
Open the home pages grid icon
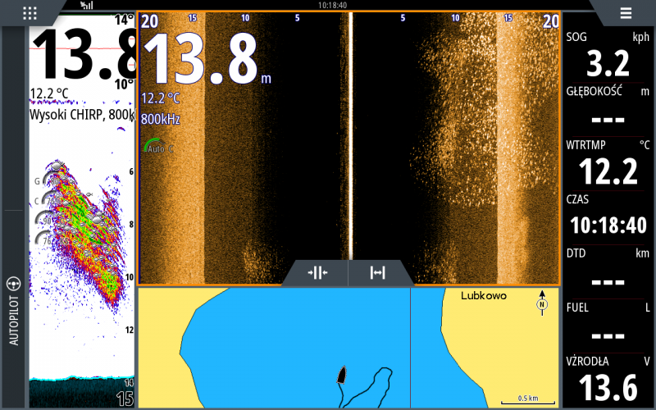[x=30, y=12]
